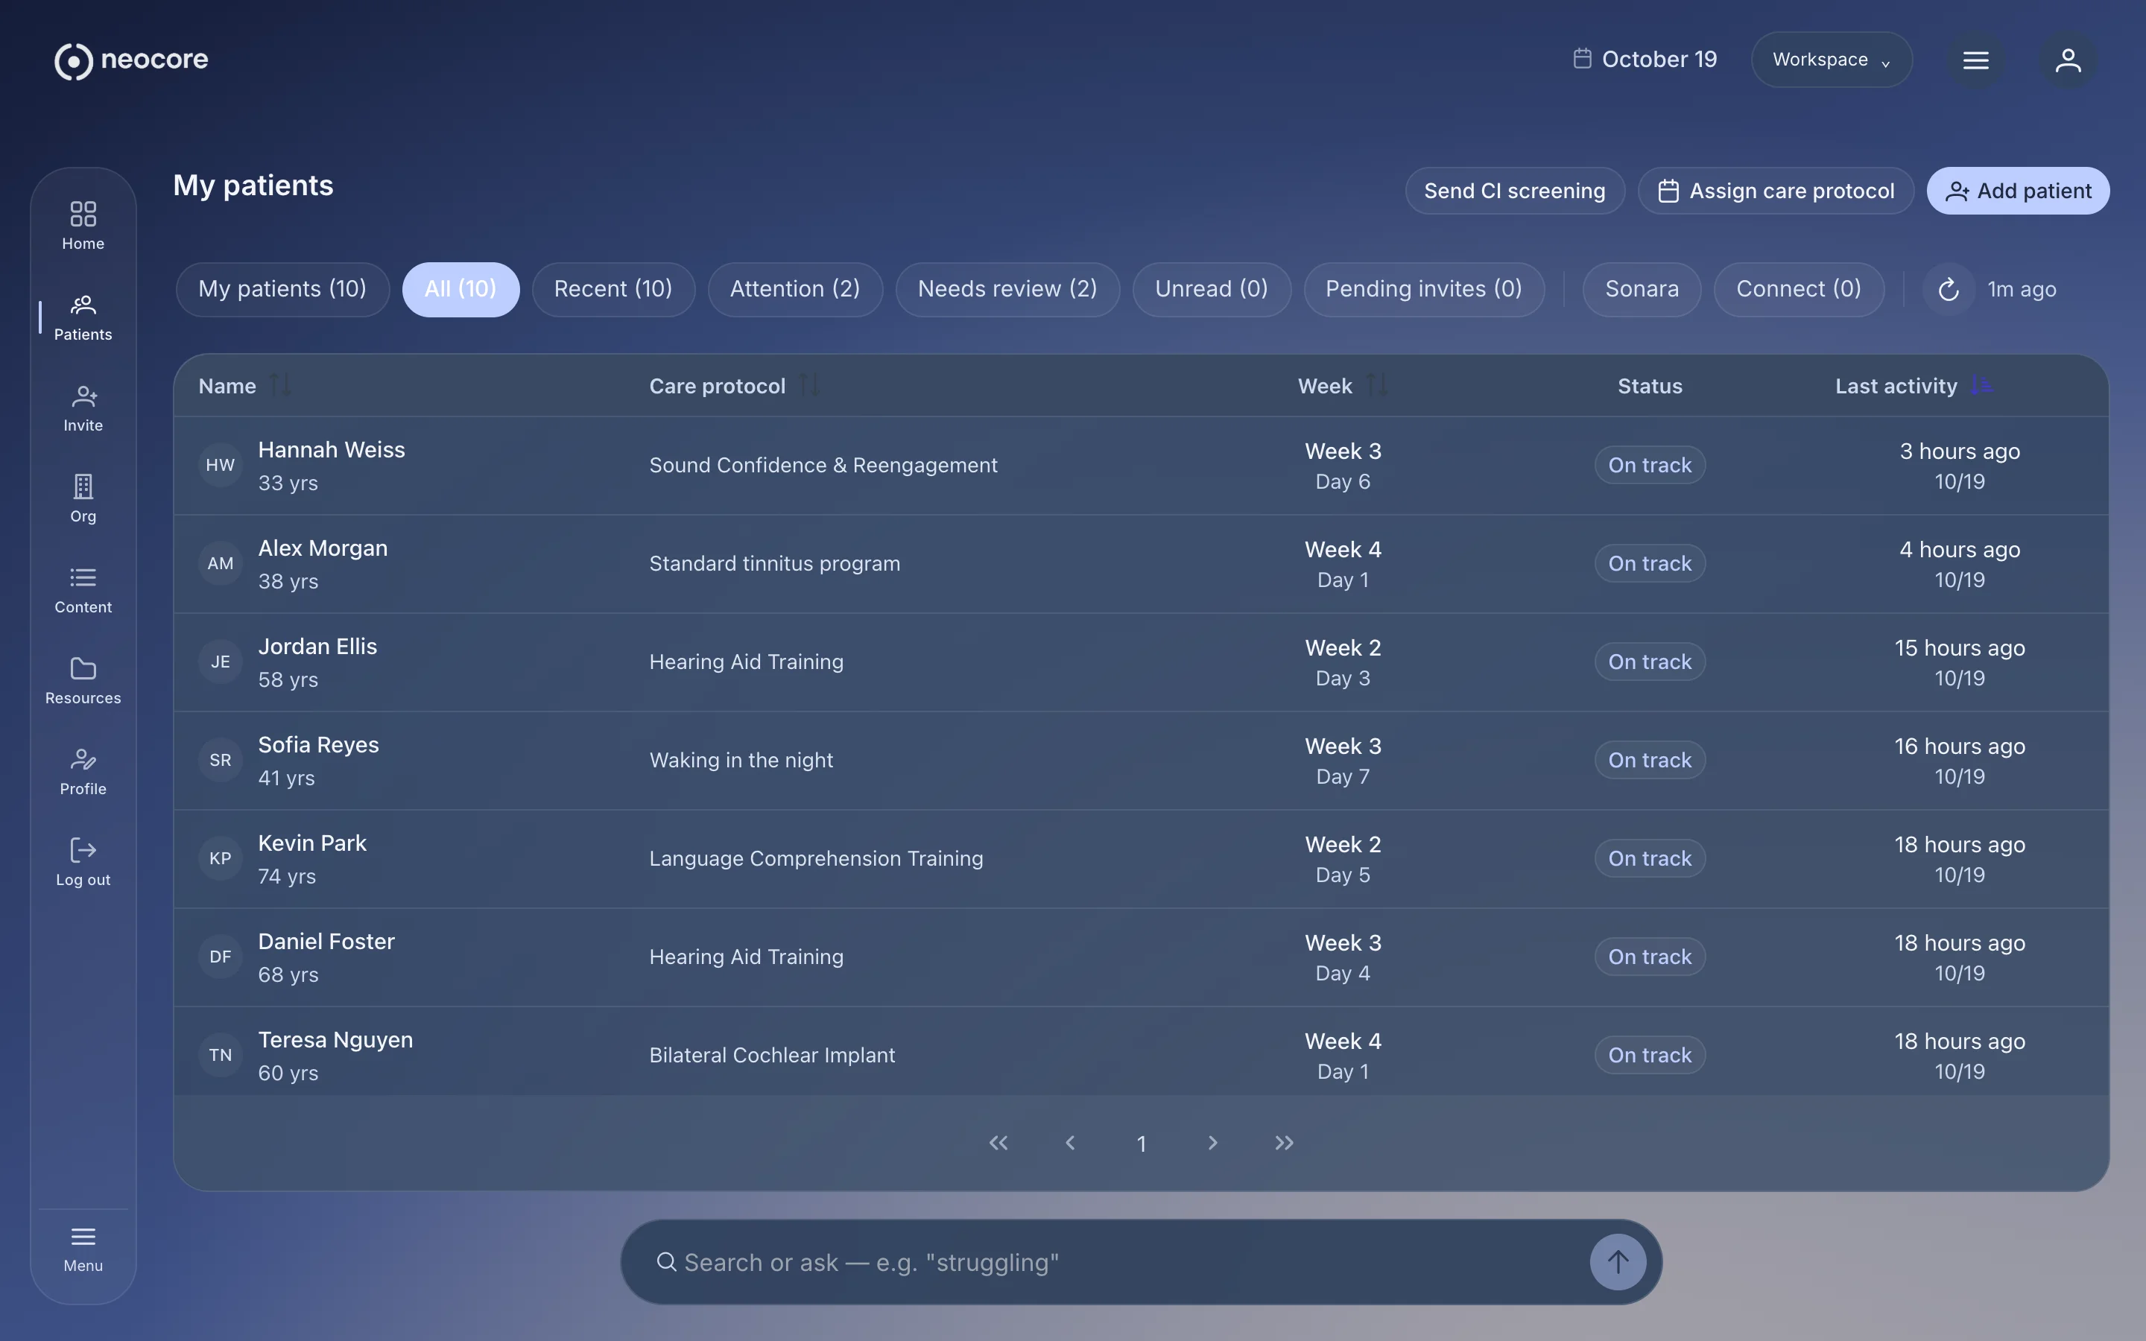
Task: Click Assign care protocol button
Action: pos(1776,191)
